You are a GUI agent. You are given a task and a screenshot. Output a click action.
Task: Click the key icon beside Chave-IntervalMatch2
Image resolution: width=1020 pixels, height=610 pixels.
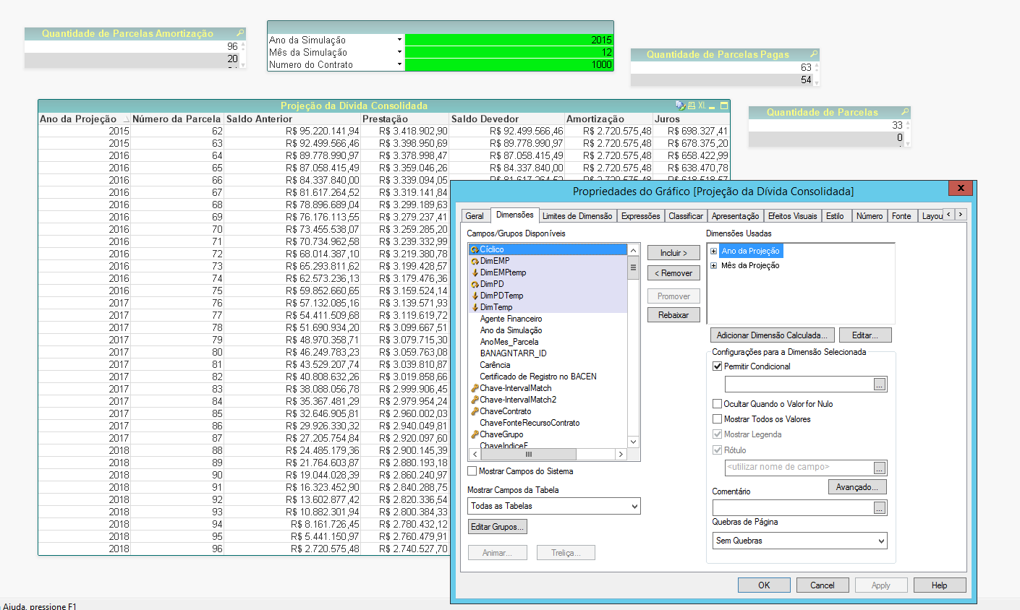(x=475, y=400)
